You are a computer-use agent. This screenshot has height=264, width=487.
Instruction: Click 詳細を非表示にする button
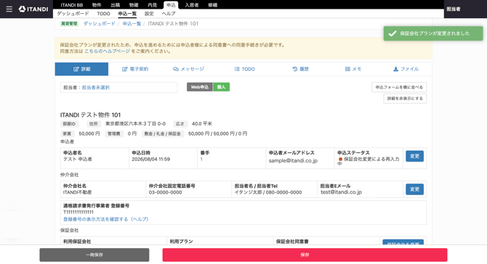pos(405,99)
